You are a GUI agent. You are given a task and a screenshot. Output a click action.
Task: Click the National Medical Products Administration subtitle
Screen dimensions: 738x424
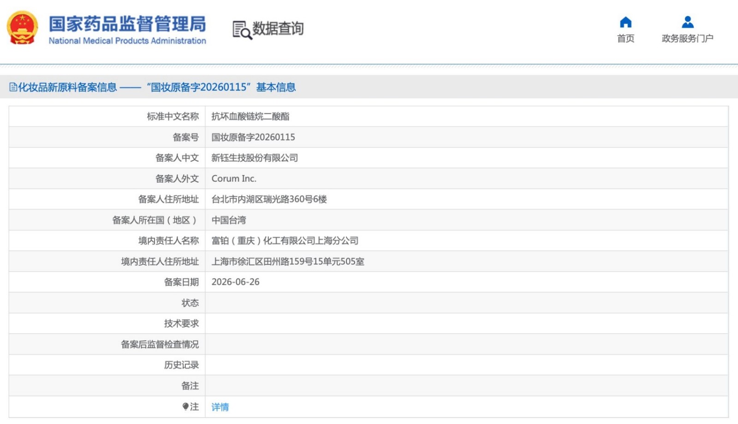click(127, 41)
